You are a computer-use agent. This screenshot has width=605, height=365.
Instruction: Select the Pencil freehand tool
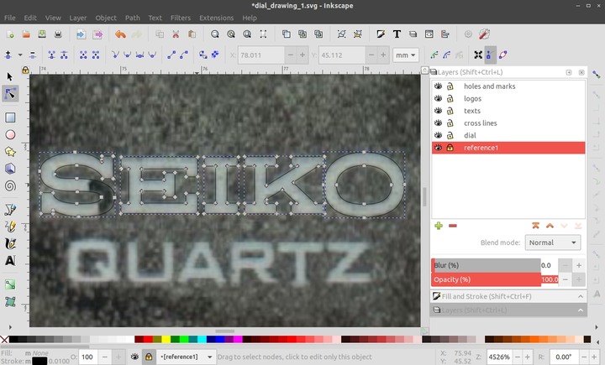click(10, 227)
